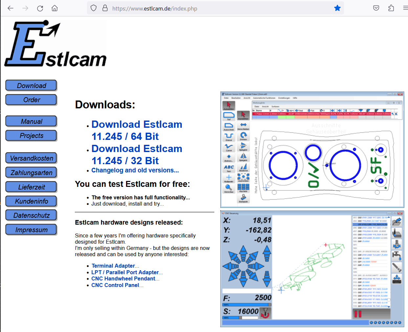This screenshot has width=408, height=332.
Task: Open the Order page button
Action: [31, 100]
